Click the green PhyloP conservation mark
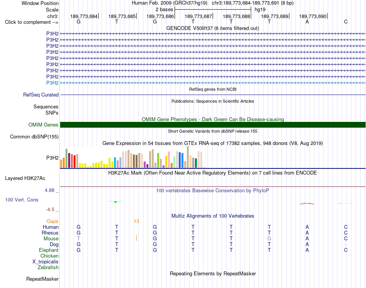366x288 pixels. click(116, 201)
